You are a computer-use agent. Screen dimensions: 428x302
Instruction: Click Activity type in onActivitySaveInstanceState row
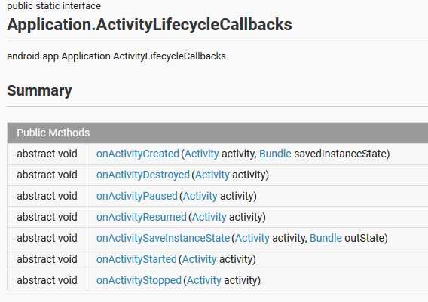(x=252, y=238)
